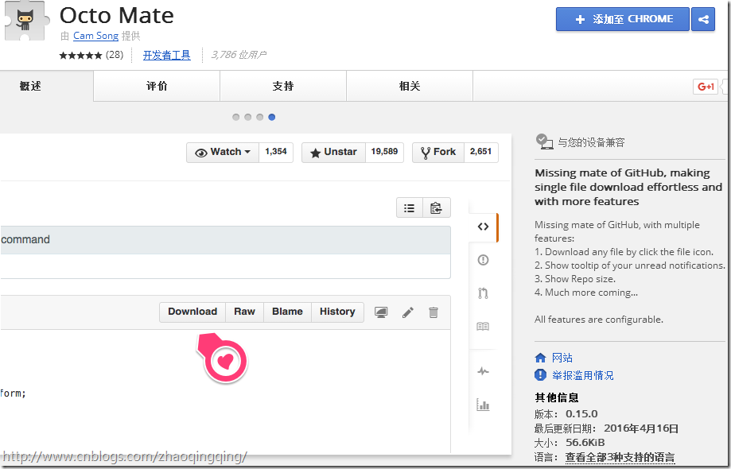This screenshot has width=731, height=469.
Task: Open the 网站 website link
Action: coord(562,358)
